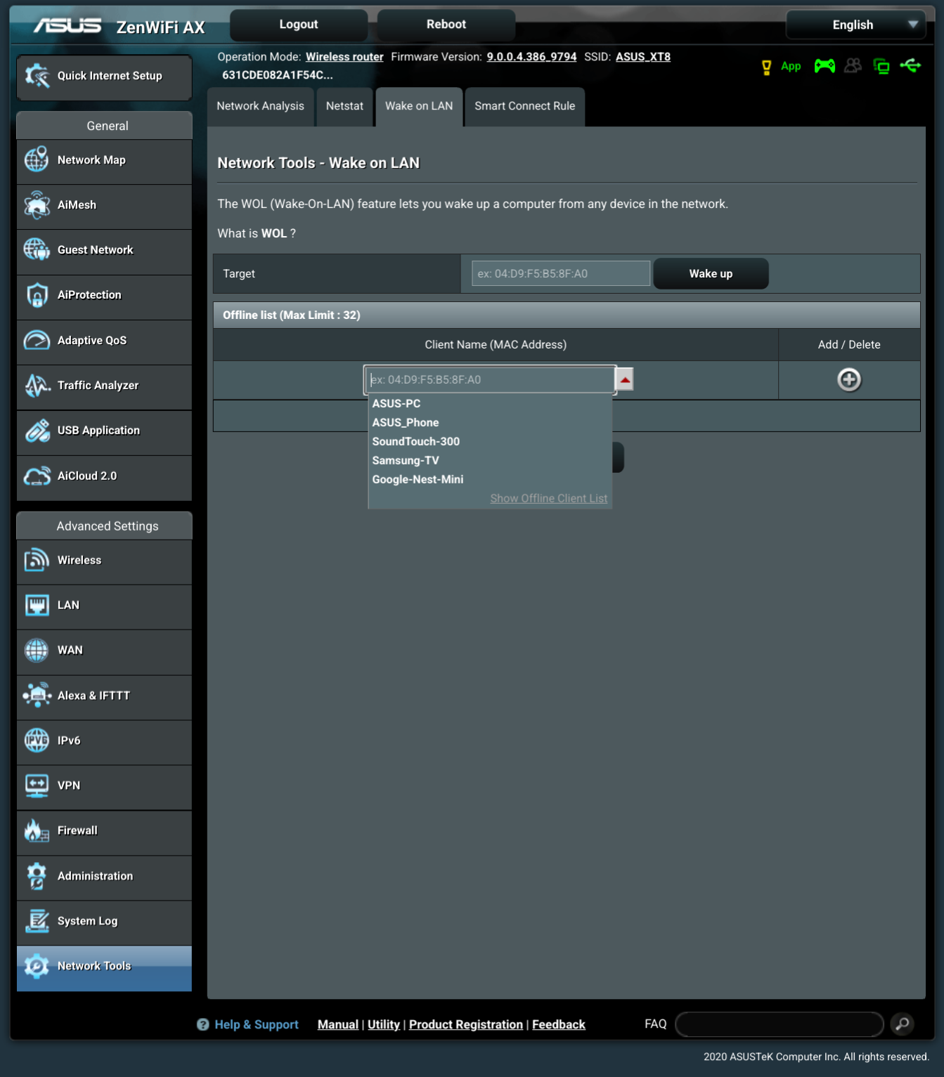The height and width of the screenshot is (1077, 944).
Task: Click the Utility footer link
Action: tap(384, 1024)
